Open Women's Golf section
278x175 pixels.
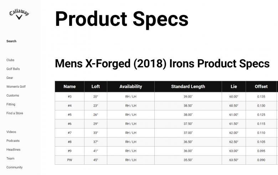16,87
